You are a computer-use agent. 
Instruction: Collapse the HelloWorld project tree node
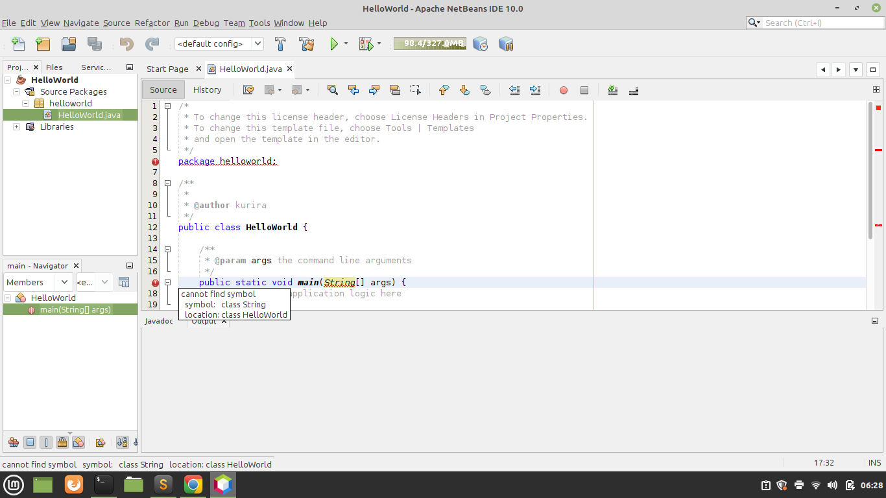click(x=8, y=80)
